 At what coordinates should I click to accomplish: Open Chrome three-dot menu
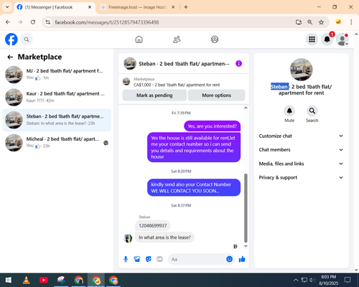(x=351, y=22)
